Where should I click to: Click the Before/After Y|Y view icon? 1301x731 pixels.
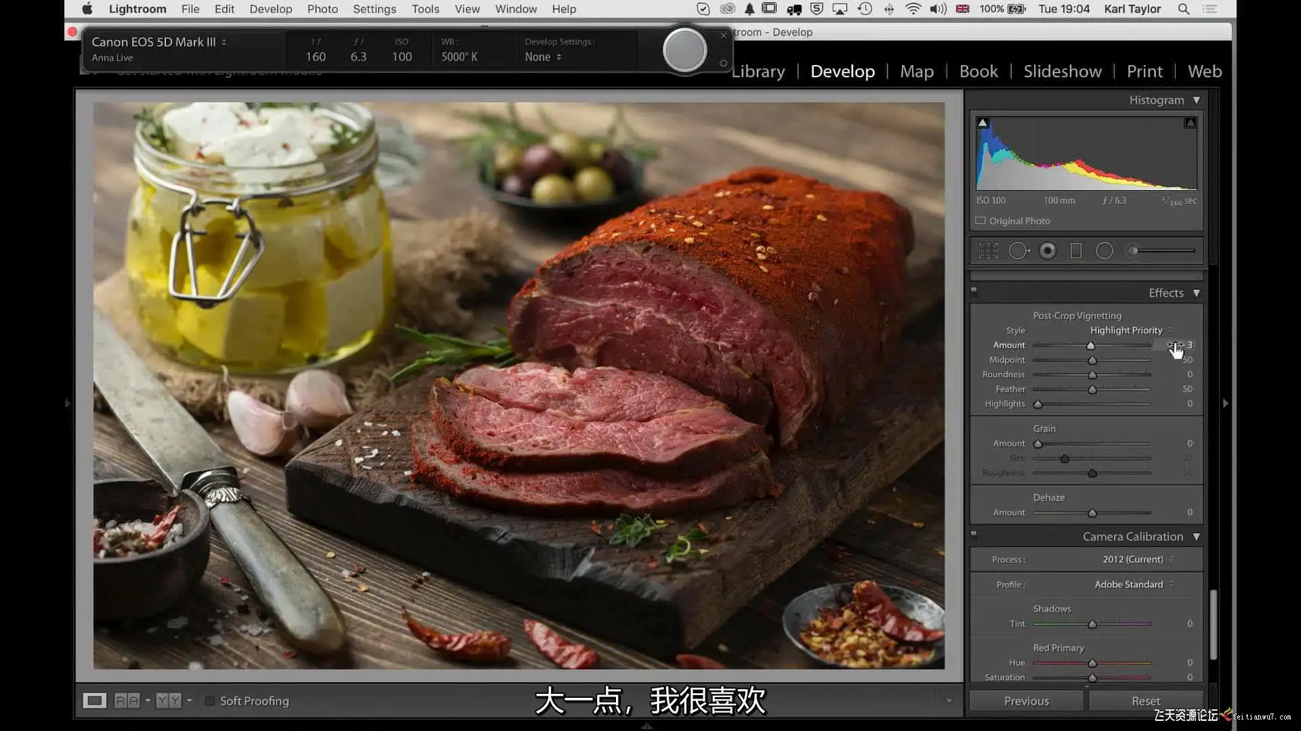tap(169, 701)
